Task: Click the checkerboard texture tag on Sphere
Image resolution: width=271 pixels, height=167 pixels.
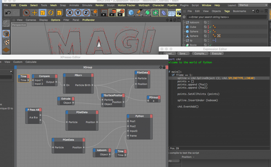Action: point(219,36)
